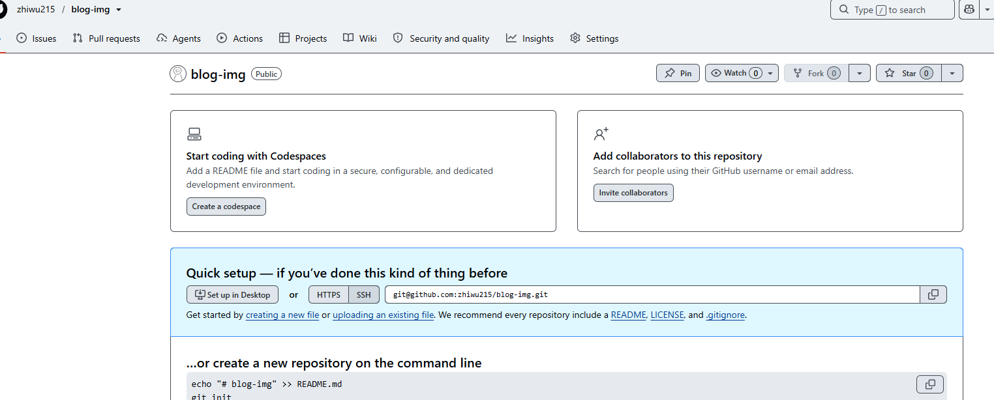Focus the 'Type / to search' field
This screenshot has width=994, height=400.
tap(892, 10)
